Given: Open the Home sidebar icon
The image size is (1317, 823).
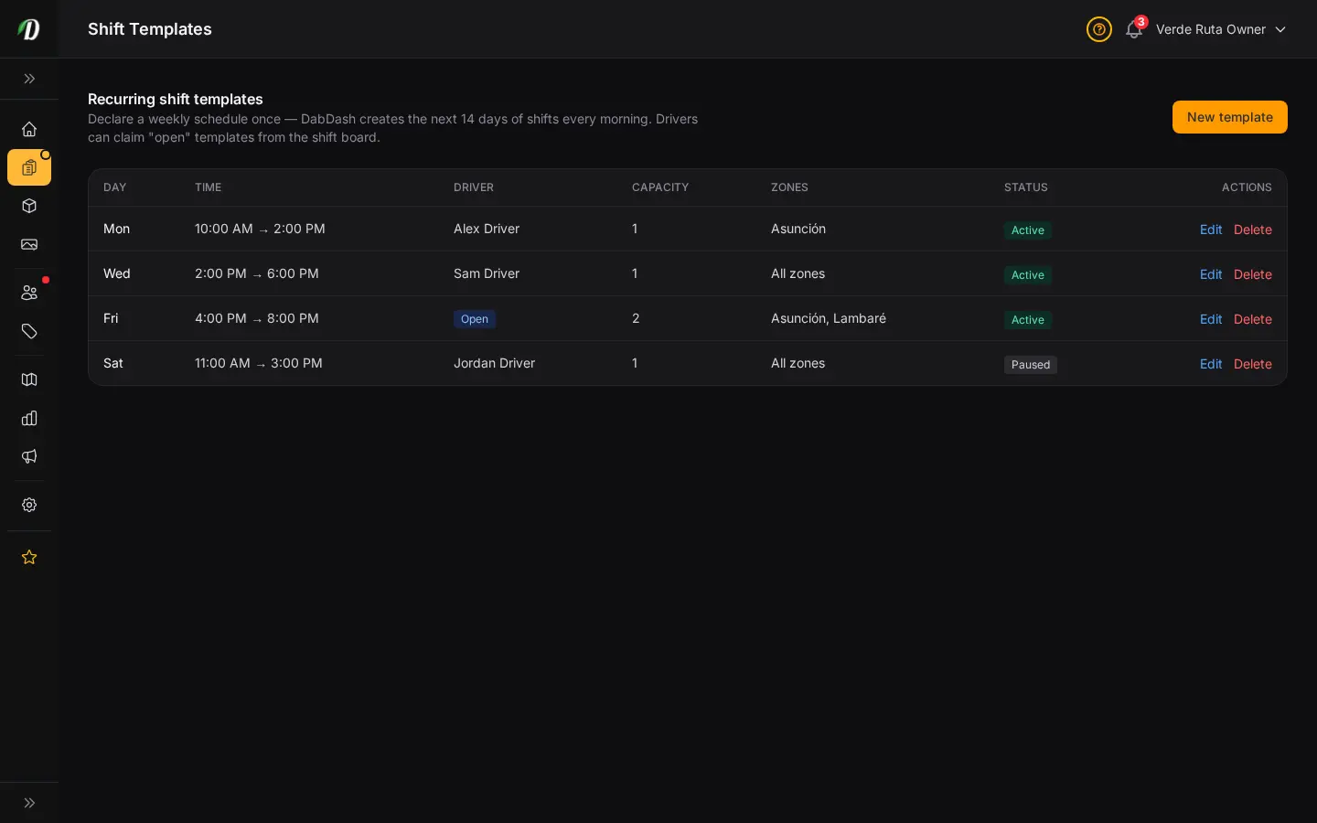Looking at the screenshot, I should (29, 129).
